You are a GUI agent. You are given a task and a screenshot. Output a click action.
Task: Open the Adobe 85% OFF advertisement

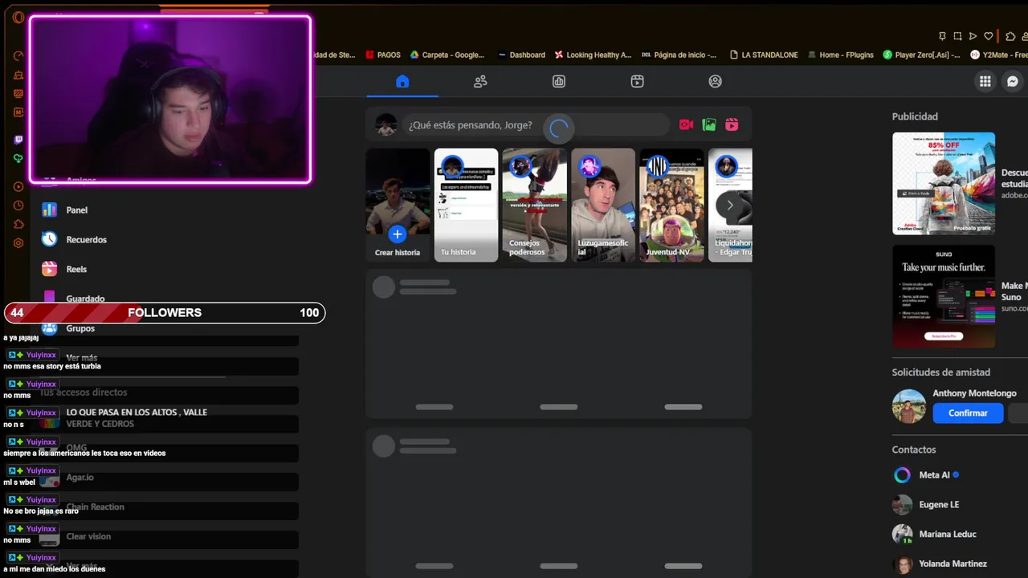[x=944, y=183]
